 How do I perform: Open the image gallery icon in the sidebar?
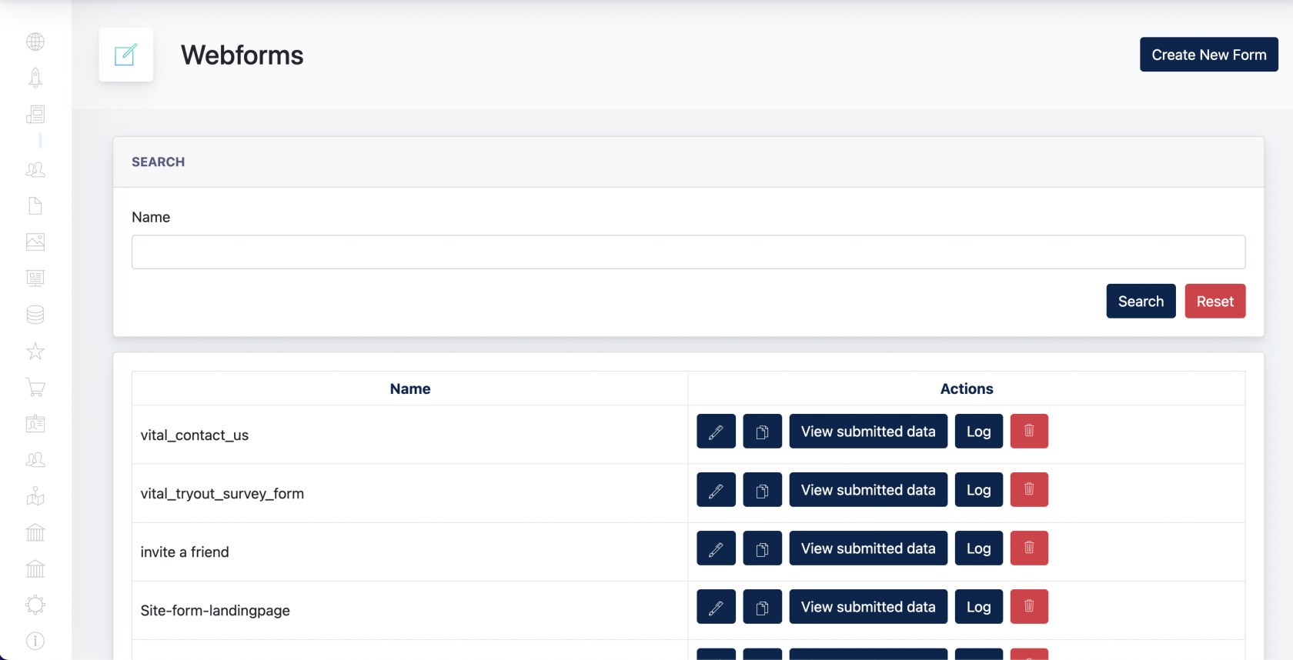(35, 242)
